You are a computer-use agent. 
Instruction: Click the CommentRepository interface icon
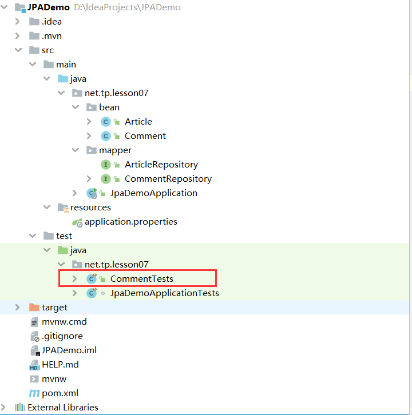coord(106,179)
